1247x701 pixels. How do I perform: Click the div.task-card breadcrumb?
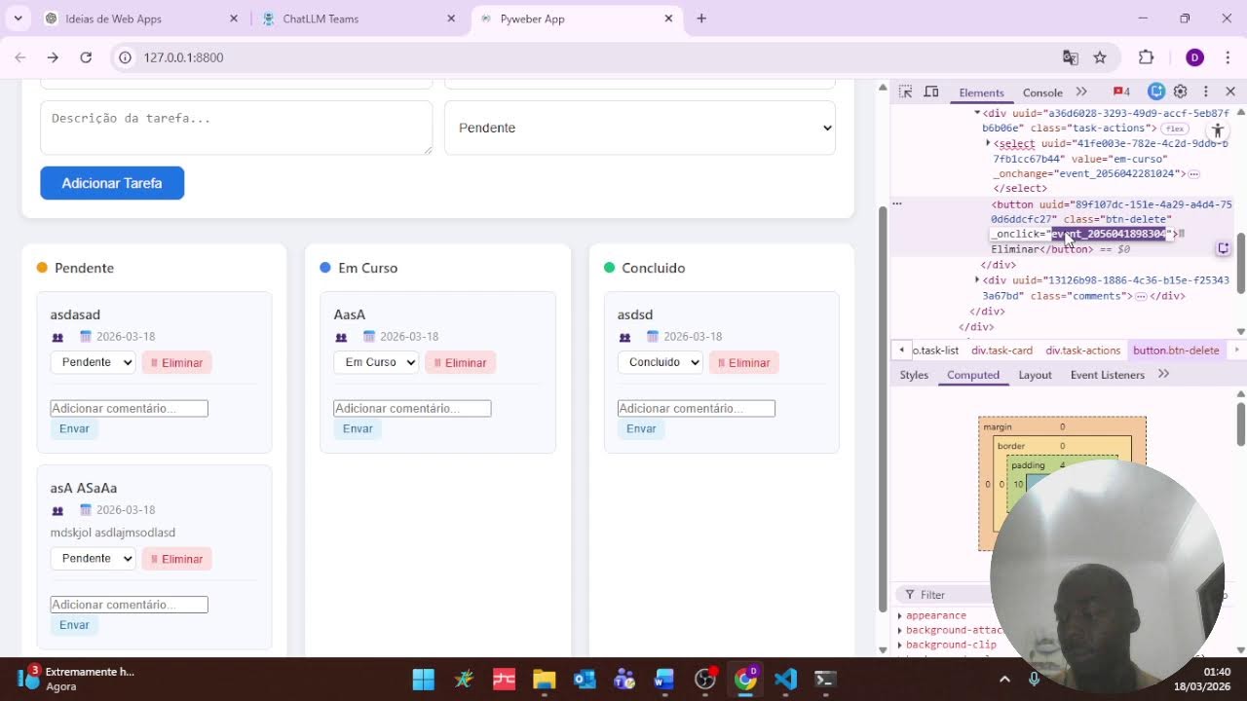pyautogui.click(x=1001, y=350)
